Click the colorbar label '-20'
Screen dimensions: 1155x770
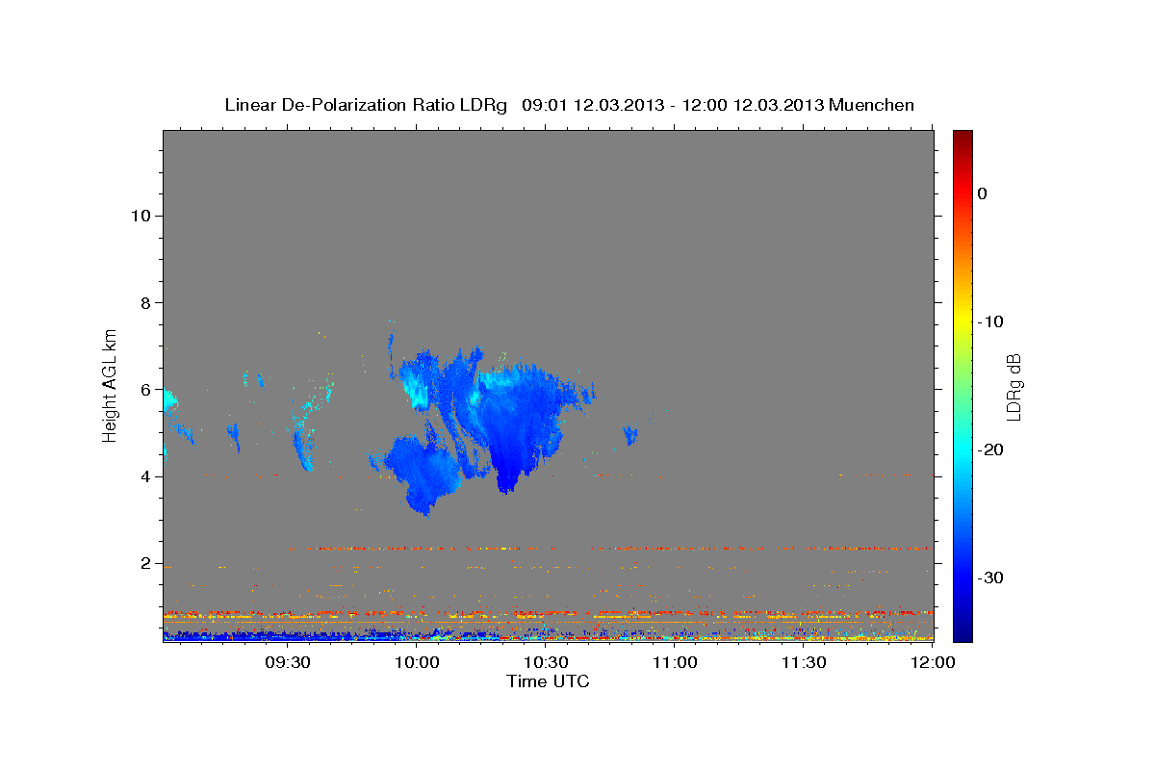(990, 449)
